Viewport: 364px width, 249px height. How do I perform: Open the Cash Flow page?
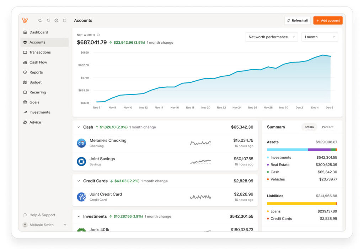coord(38,62)
